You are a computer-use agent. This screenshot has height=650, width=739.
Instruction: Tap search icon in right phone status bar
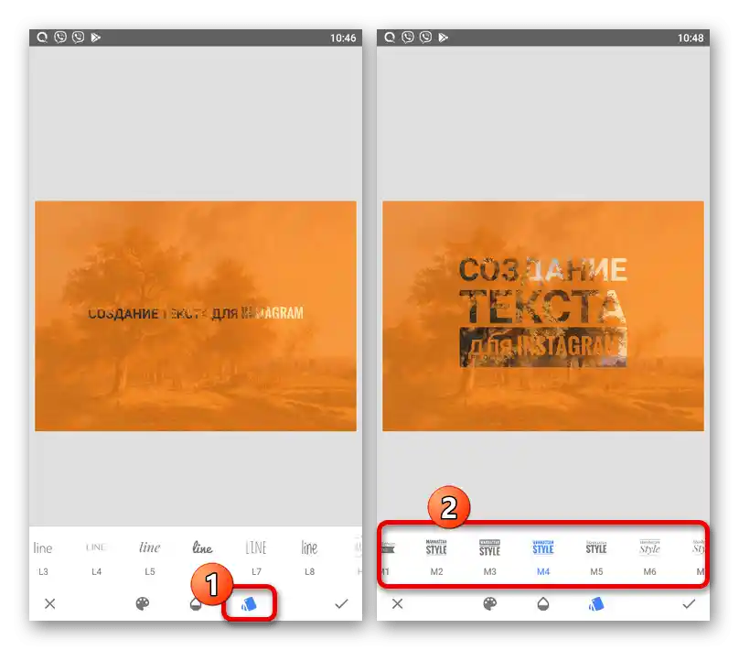390,38
